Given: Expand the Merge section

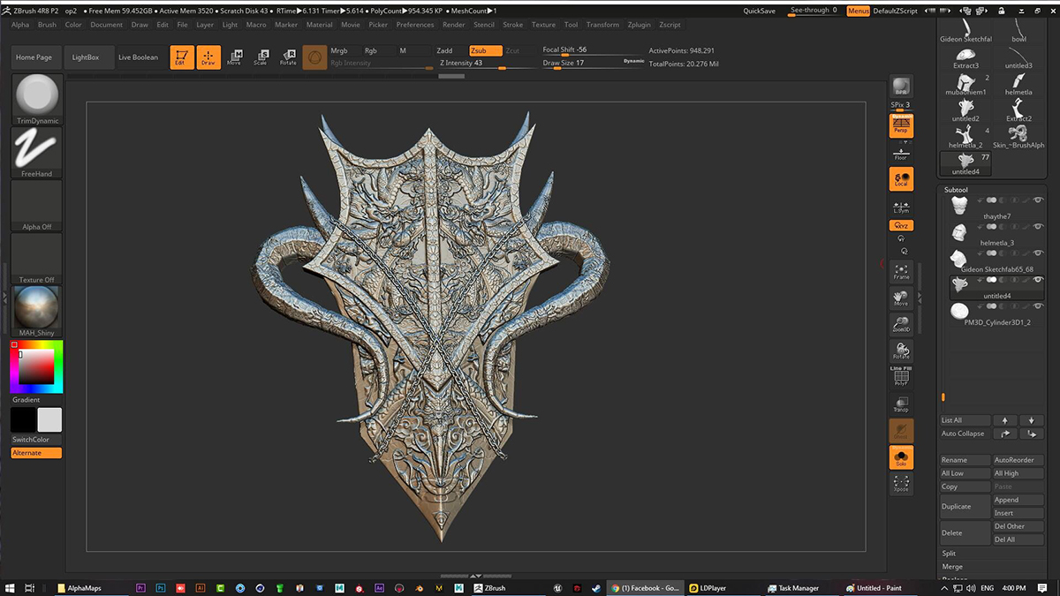Looking at the screenshot, I should [x=952, y=567].
